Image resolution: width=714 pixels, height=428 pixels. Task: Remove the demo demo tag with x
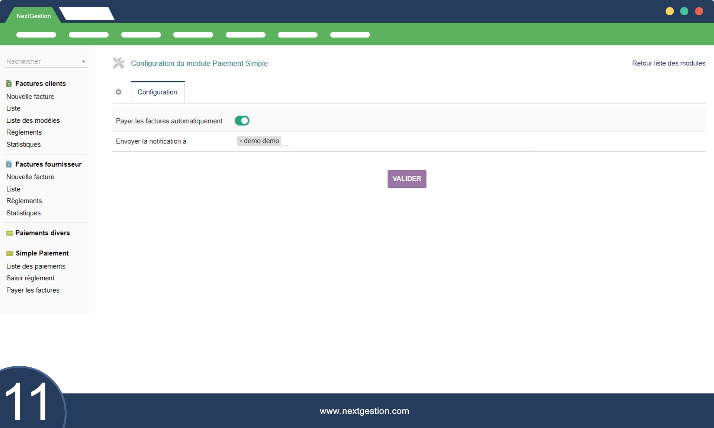tap(241, 141)
